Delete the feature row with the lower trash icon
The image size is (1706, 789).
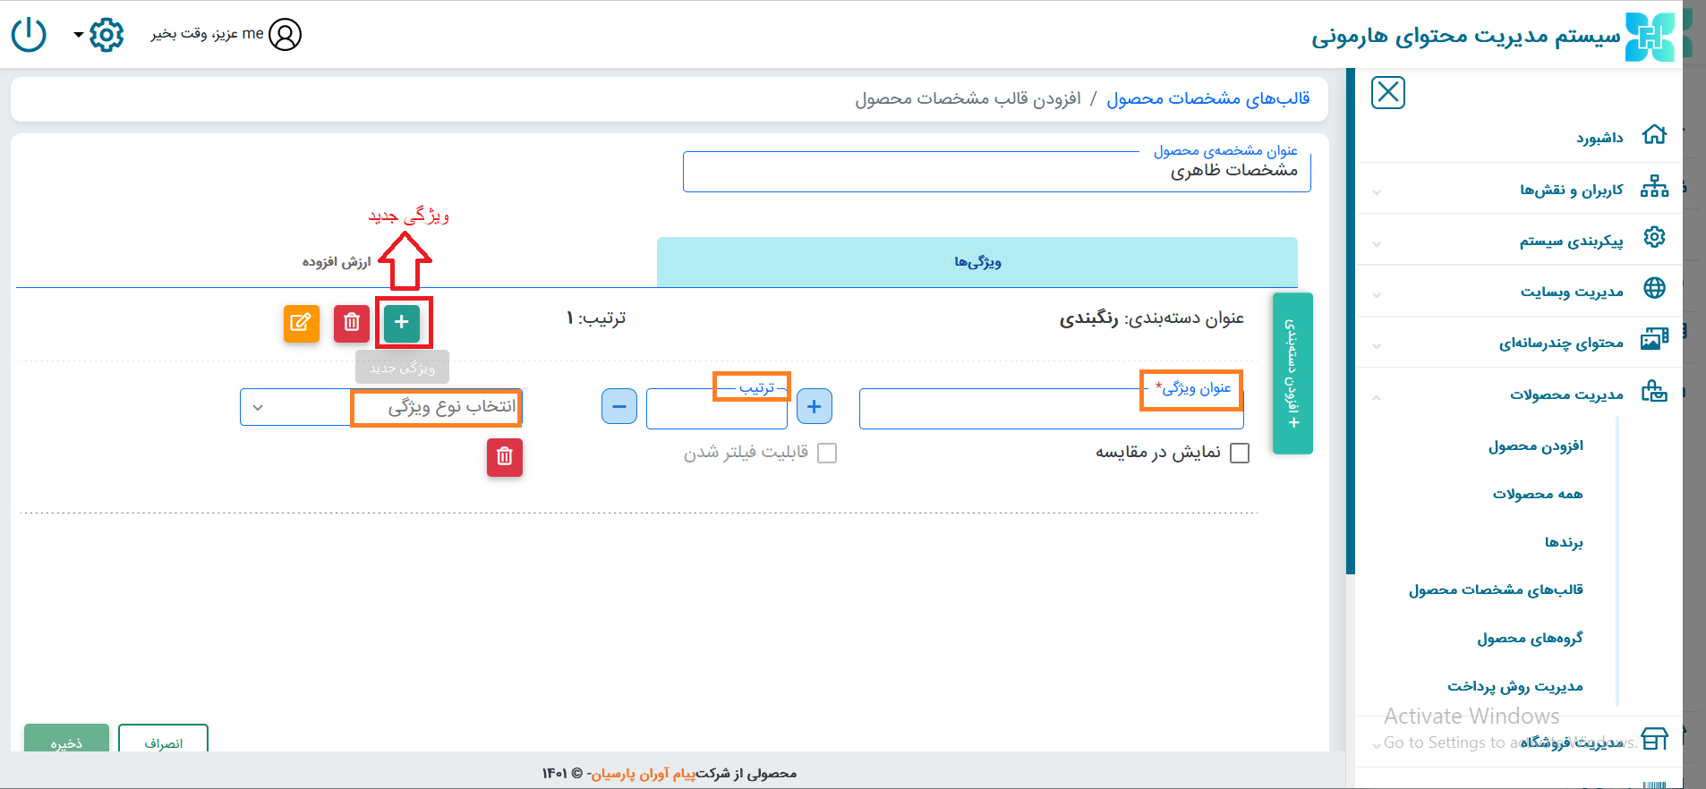[505, 457]
